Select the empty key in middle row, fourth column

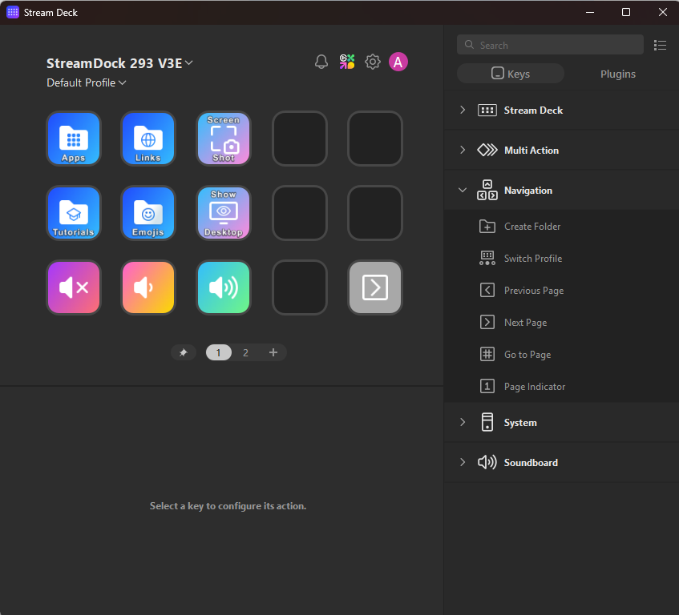(x=300, y=213)
